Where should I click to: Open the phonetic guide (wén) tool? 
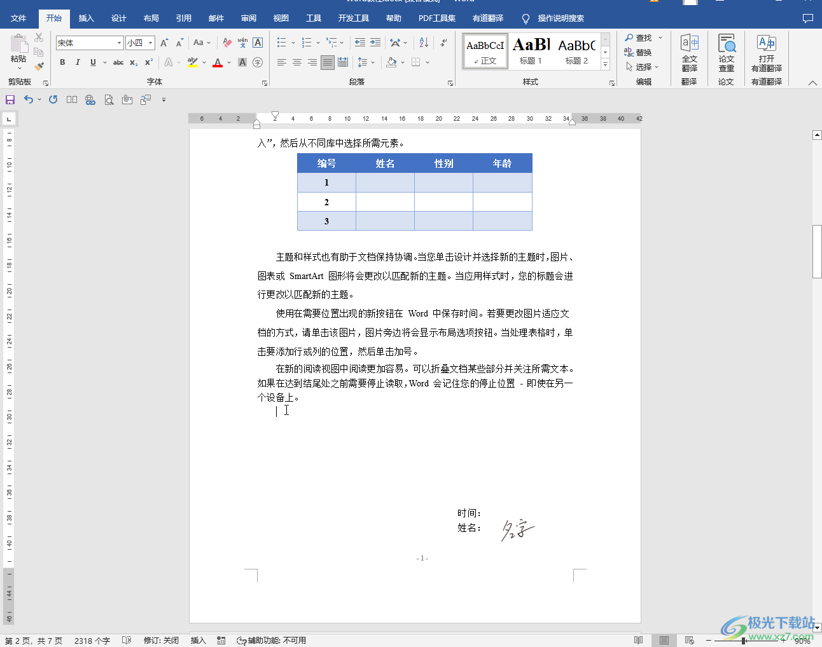242,43
